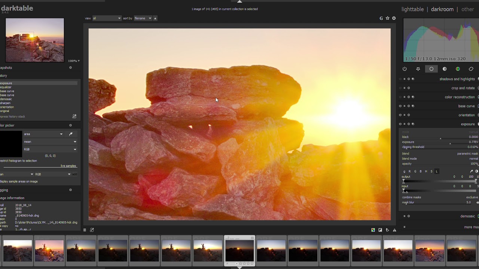Click the star overlay icon in top bar

click(388, 18)
